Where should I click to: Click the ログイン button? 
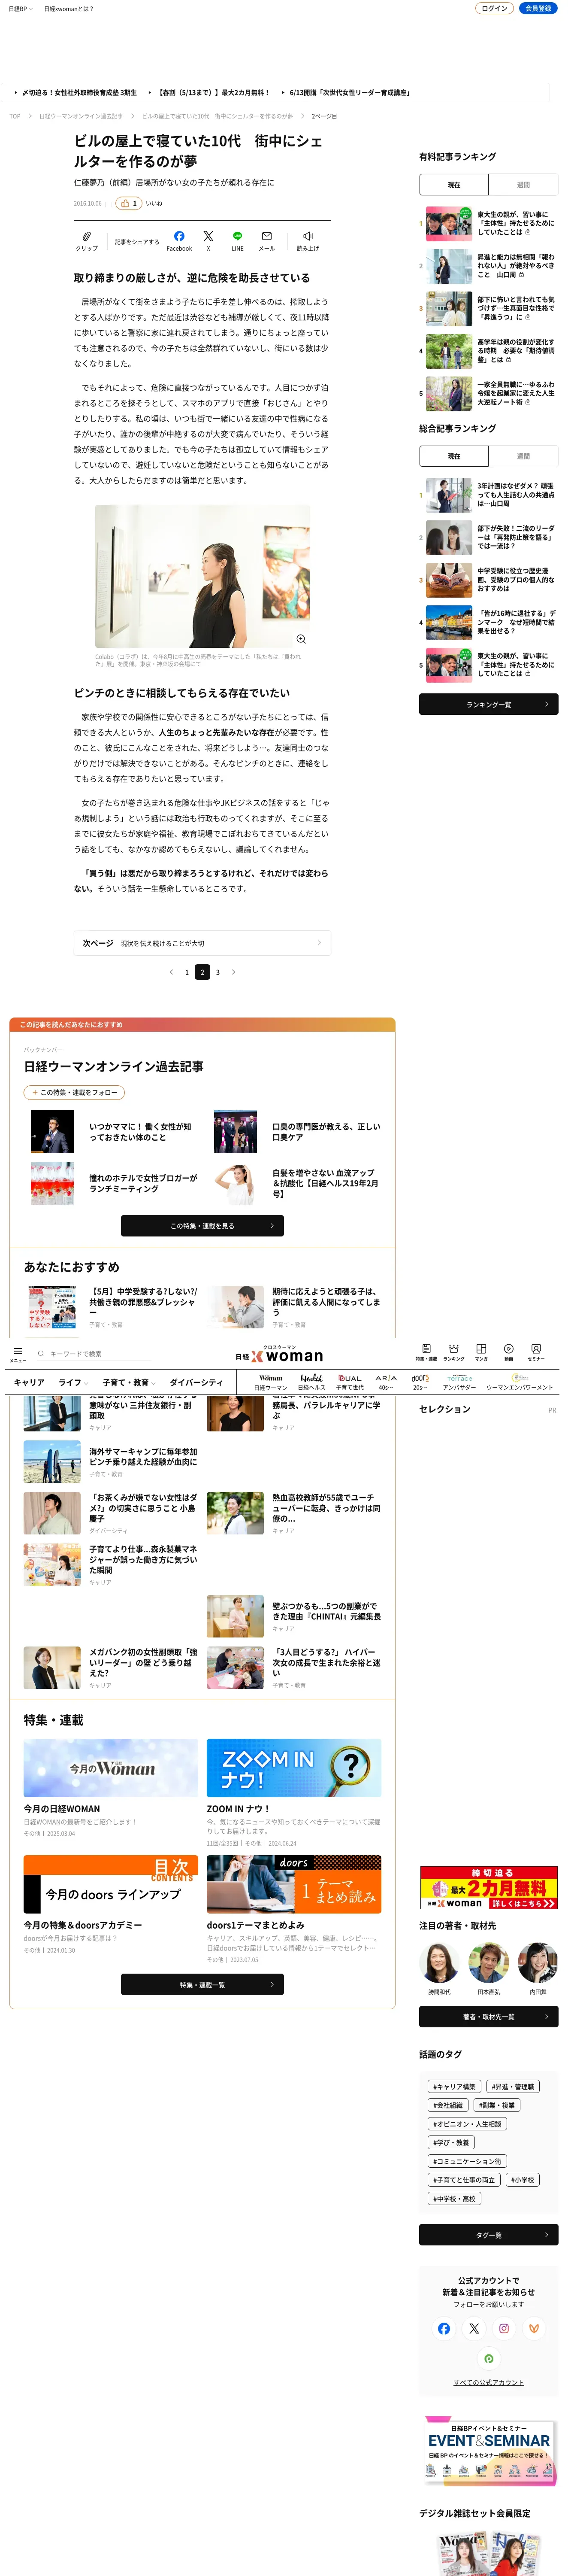[x=494, y=8]
